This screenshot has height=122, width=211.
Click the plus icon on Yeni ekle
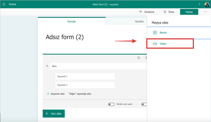[x=47, y=114]
